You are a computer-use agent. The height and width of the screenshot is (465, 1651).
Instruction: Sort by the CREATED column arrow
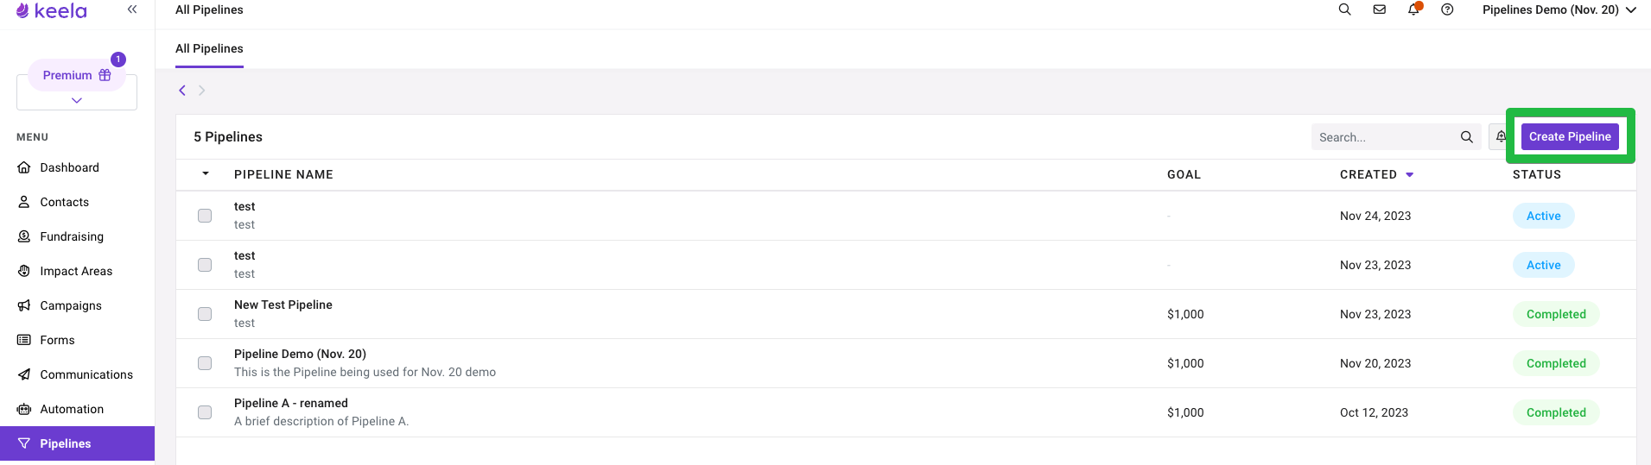click(x=1410, y=174)
